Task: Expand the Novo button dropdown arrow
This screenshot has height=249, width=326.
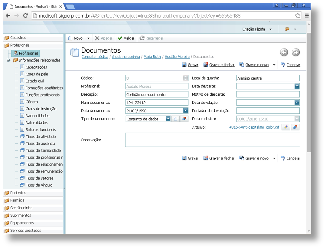Action: point(88,38)
